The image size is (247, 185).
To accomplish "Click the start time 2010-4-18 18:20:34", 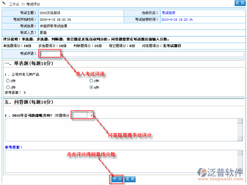I will click(x=55, y=20).
